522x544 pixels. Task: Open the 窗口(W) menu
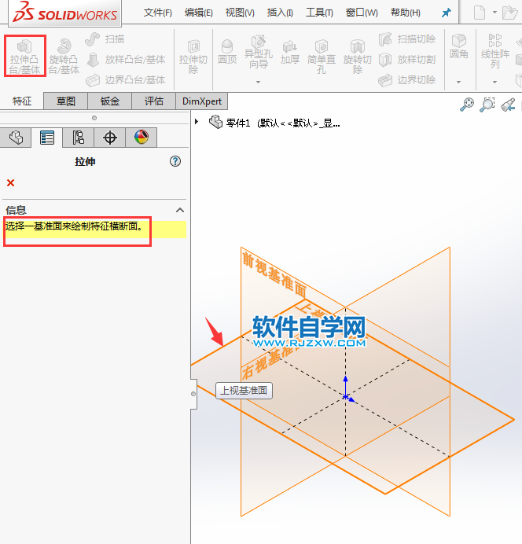click(362, 13)
